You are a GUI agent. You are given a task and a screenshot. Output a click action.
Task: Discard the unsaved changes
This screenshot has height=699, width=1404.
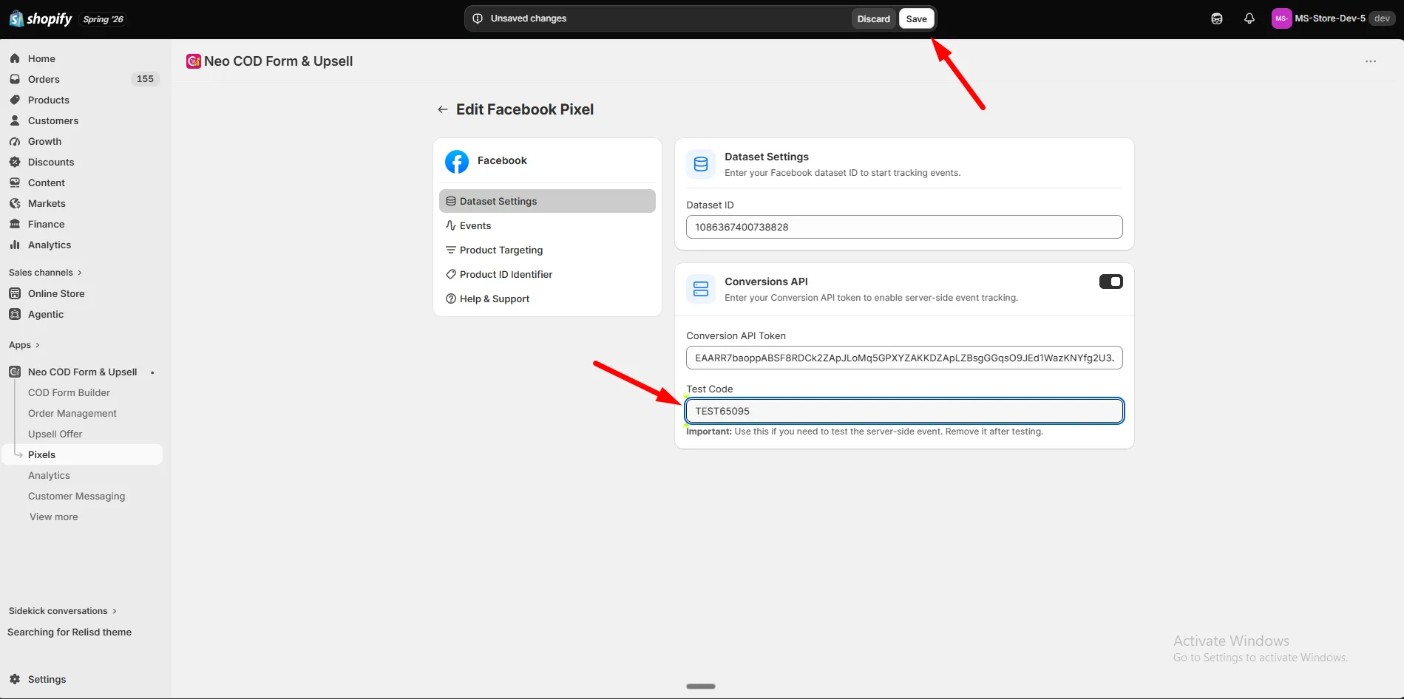click(x=874, y=18)
